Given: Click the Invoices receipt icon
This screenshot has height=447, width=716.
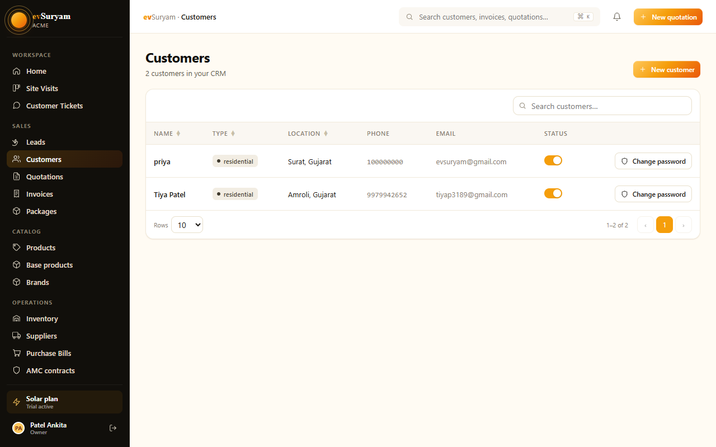Looking at the screenshot, I should click(17, 194).
